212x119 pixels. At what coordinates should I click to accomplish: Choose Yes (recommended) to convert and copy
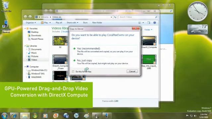tap(105, 51)
